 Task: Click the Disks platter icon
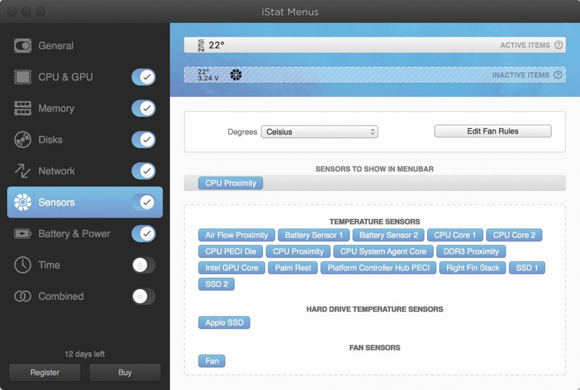click(23, 140)
